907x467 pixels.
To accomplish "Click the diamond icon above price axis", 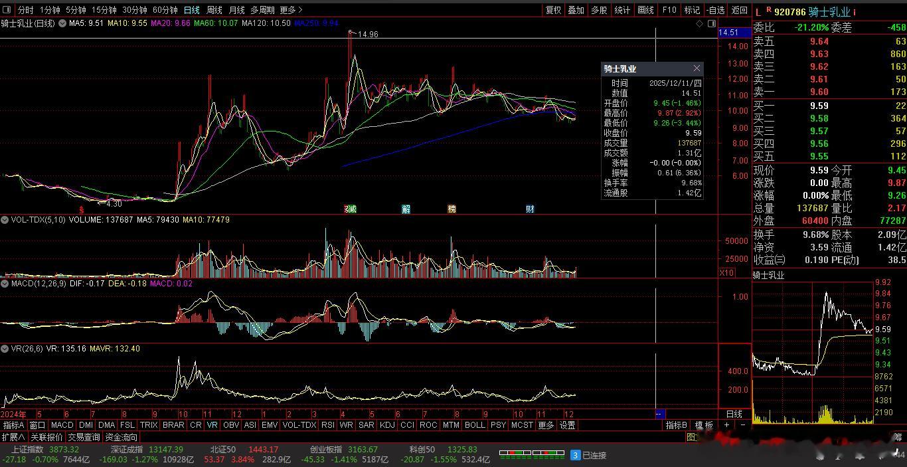I will tap(699, 23).
